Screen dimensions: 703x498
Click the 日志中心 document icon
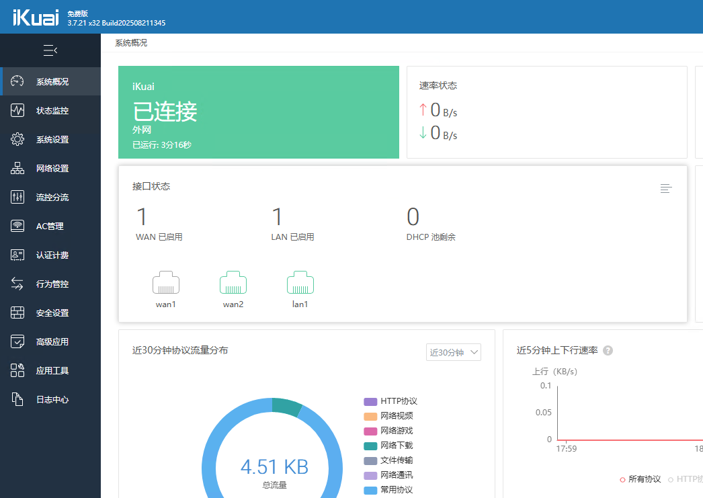[x=17, y=399]
